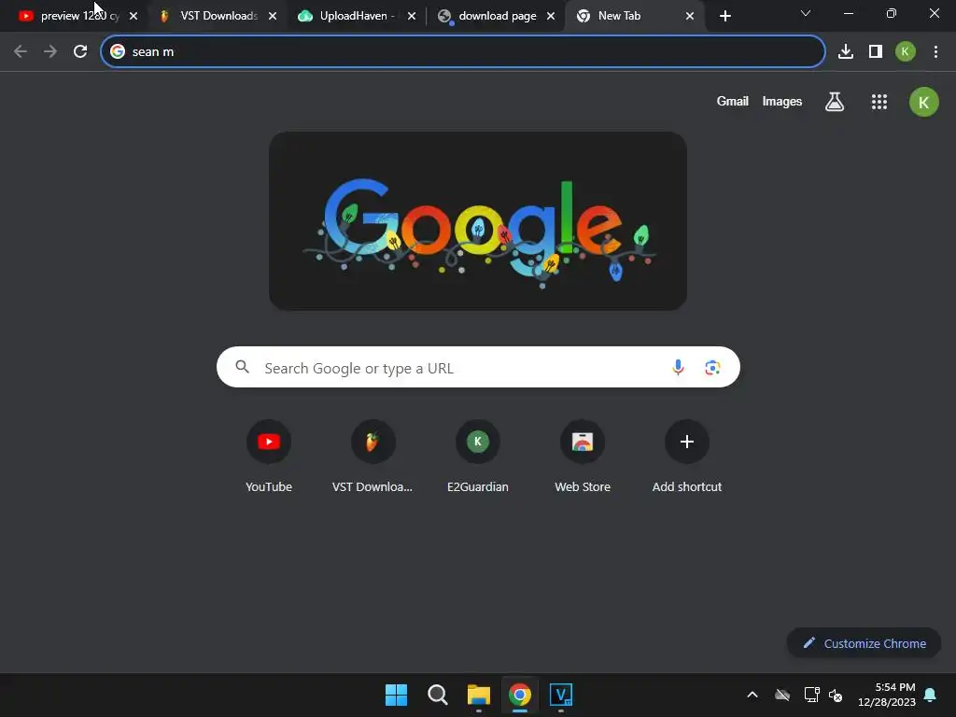Open the E2Guardian shortcut
Image resolution: width=956 pixels, height=717 pixels.
click(478, 456)
